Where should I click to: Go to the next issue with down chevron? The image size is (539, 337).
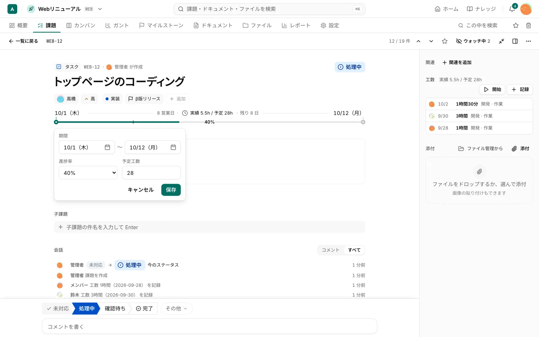point(431,41)
